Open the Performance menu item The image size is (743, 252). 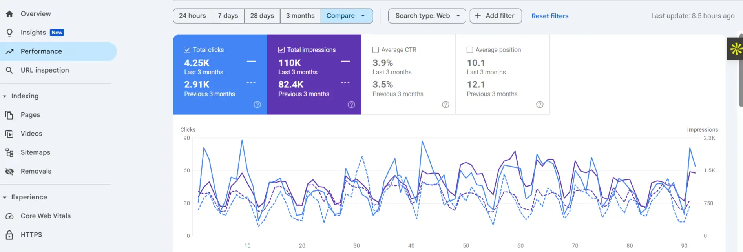tap(41, 51)
